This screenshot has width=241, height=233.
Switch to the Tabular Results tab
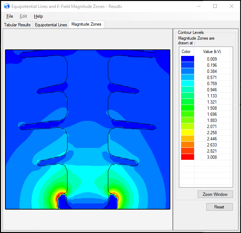tap(17, 25)
